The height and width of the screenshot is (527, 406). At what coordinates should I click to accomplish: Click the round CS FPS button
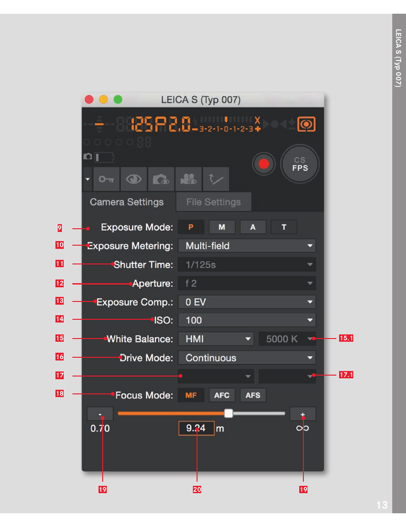300,164
